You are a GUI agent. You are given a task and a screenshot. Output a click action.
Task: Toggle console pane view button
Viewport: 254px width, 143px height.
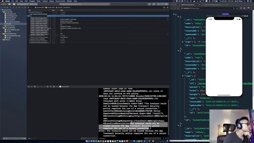[x=168, y=139]
